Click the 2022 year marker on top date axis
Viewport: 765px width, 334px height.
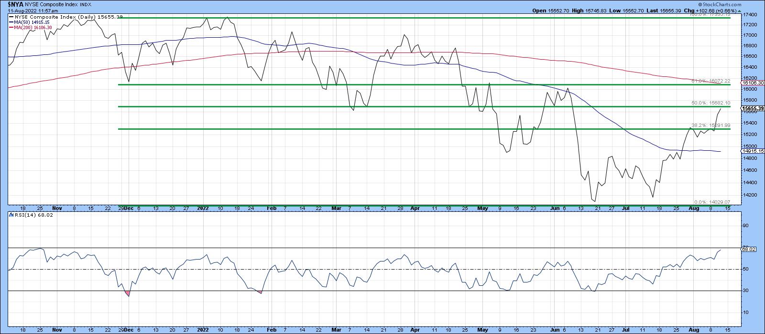pyautogui.click(x=203, y=209)
